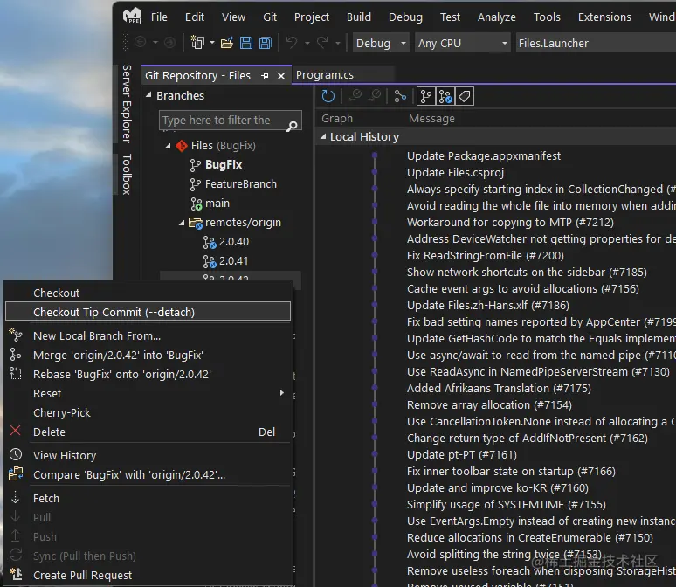Pin the Git Repository tab
The image size is (676, 587).
pyautogui.click(x=265, y=76)
